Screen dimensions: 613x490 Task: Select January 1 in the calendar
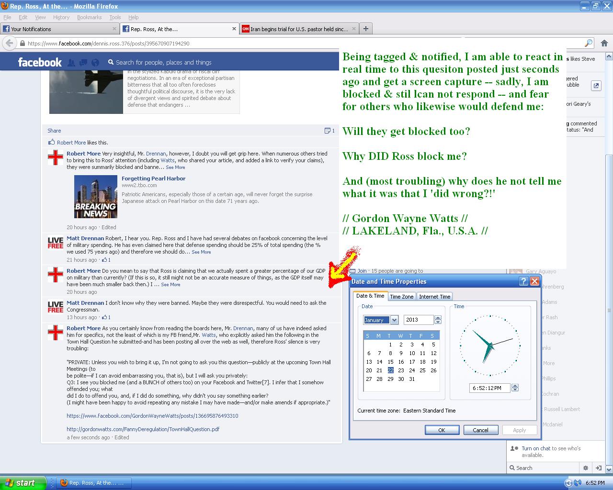tap(390, 345)
